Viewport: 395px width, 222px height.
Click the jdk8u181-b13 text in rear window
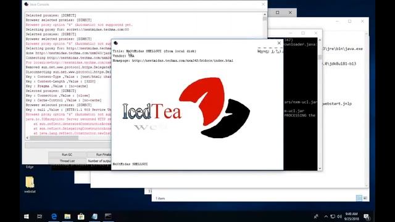339,64
